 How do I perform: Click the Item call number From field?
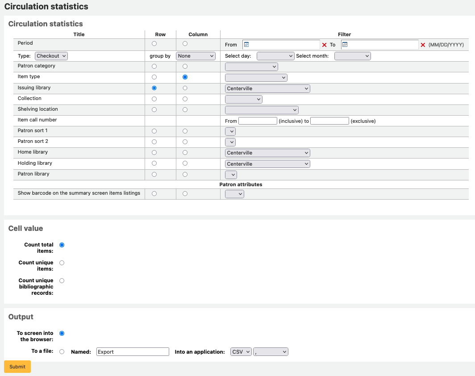[x=258, y=121]
